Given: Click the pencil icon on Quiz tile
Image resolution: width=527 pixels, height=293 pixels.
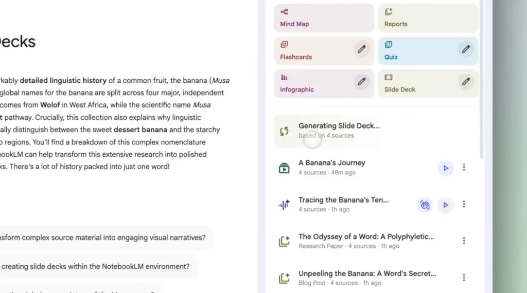Looking at the screenshot, I should (x=466, y=49).
